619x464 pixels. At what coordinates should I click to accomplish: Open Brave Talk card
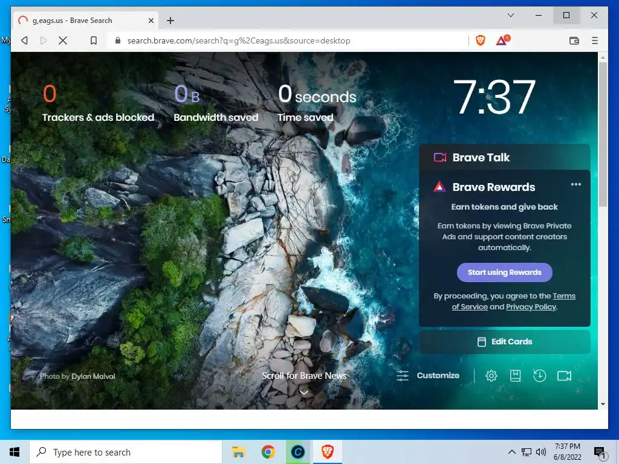click(505, 158)
